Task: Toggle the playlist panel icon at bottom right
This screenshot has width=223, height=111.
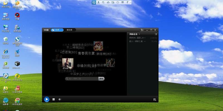Action: (155, 100)
